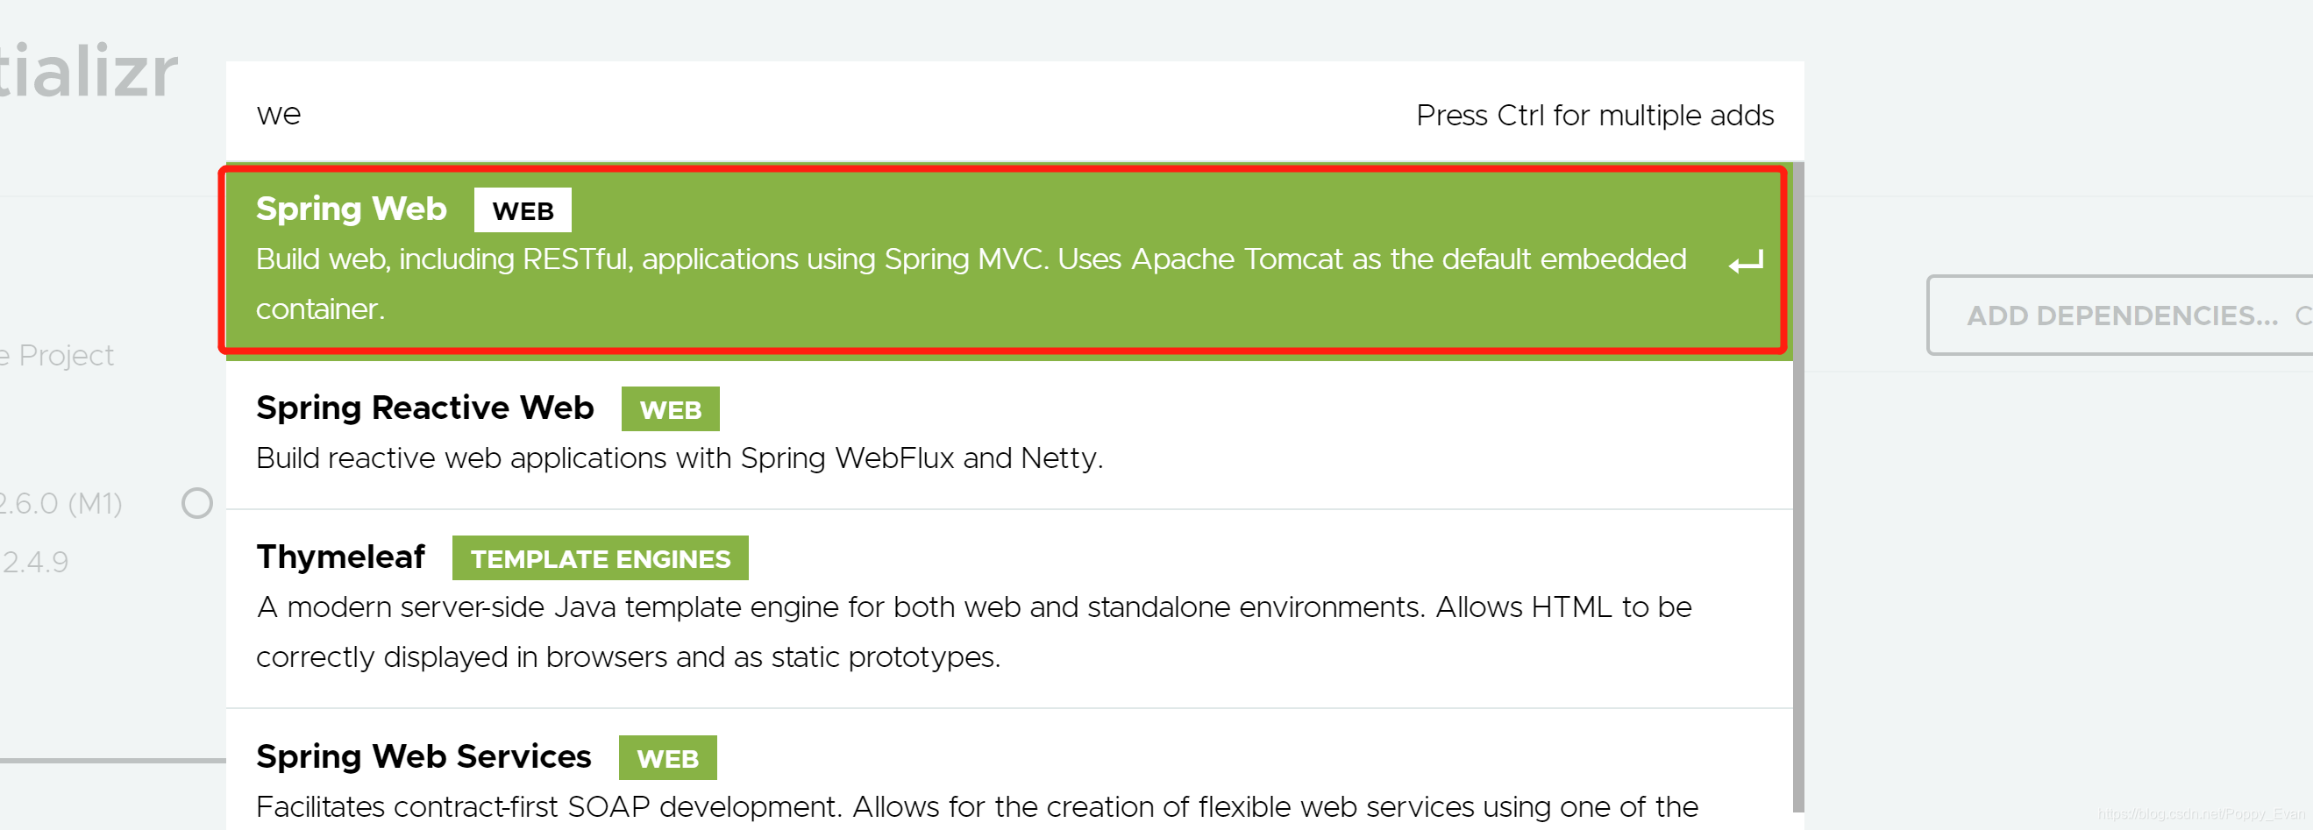Click the TEMPLATE ENGINES tag beside Thymeleaf

600,559
